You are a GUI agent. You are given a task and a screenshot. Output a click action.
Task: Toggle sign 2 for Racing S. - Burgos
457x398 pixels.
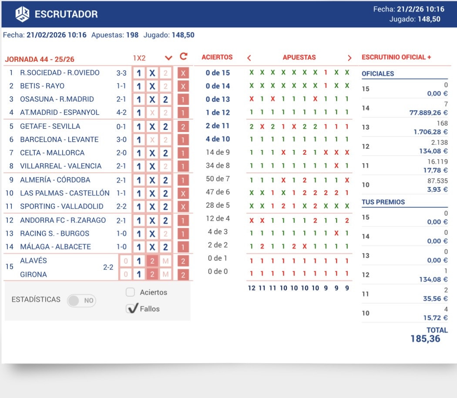tap(165, 234)
